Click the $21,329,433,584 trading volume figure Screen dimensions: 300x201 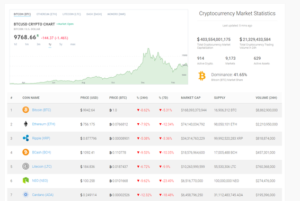(x=255, y=39)
